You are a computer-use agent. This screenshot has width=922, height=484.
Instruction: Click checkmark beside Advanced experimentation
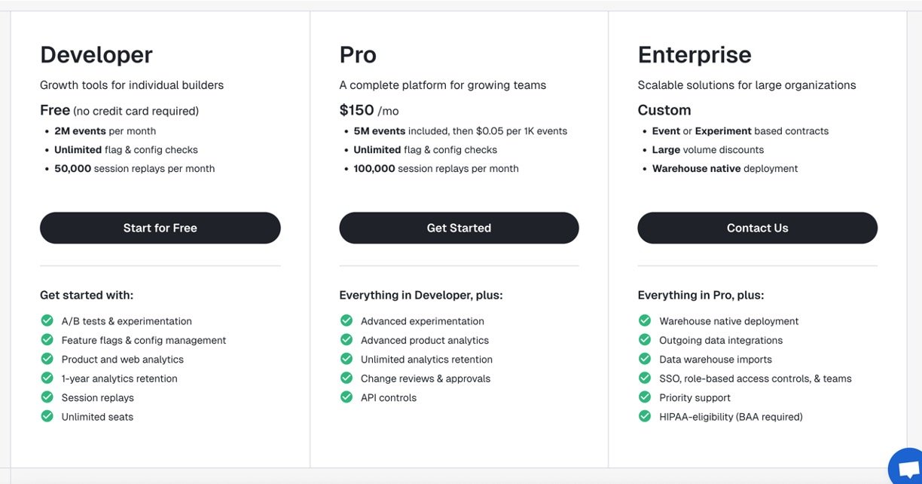coord(347,320)
